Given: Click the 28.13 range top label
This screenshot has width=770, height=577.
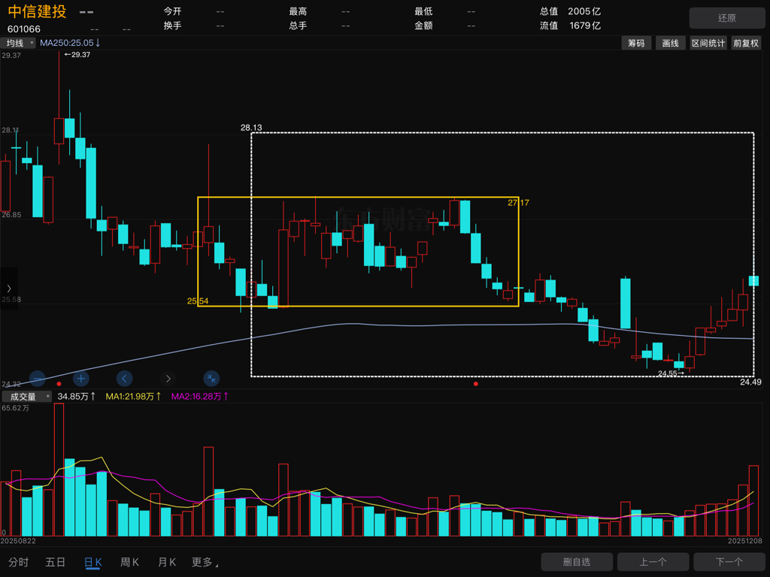Looking at the screenshot, I should pos(251,128).
